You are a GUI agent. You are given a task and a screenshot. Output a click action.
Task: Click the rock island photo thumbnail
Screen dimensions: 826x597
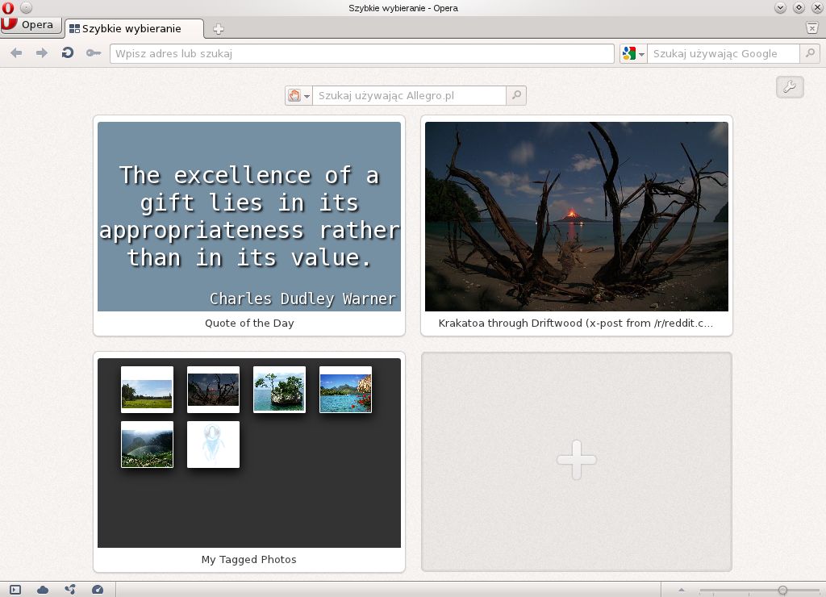[x=279, y=390]
